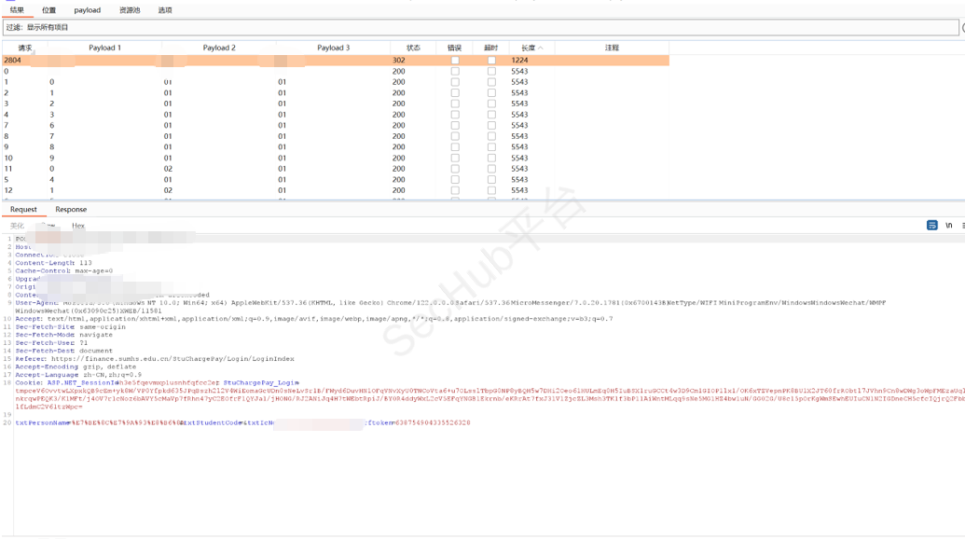The width and height of the screenshot is (965, 539).
Task: Select the highlighted 302 result row 2804
Action: pos(280,61)
